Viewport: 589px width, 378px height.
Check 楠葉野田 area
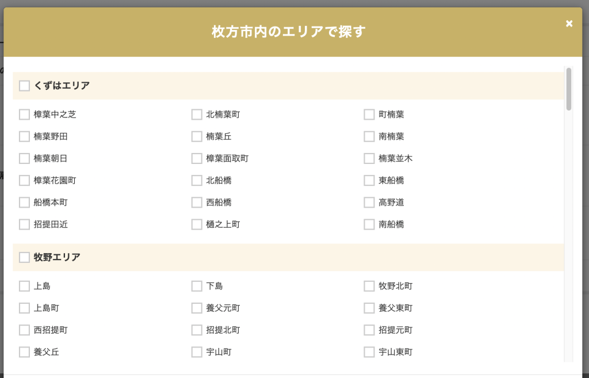pyautogui.click(x=24, y=136)
